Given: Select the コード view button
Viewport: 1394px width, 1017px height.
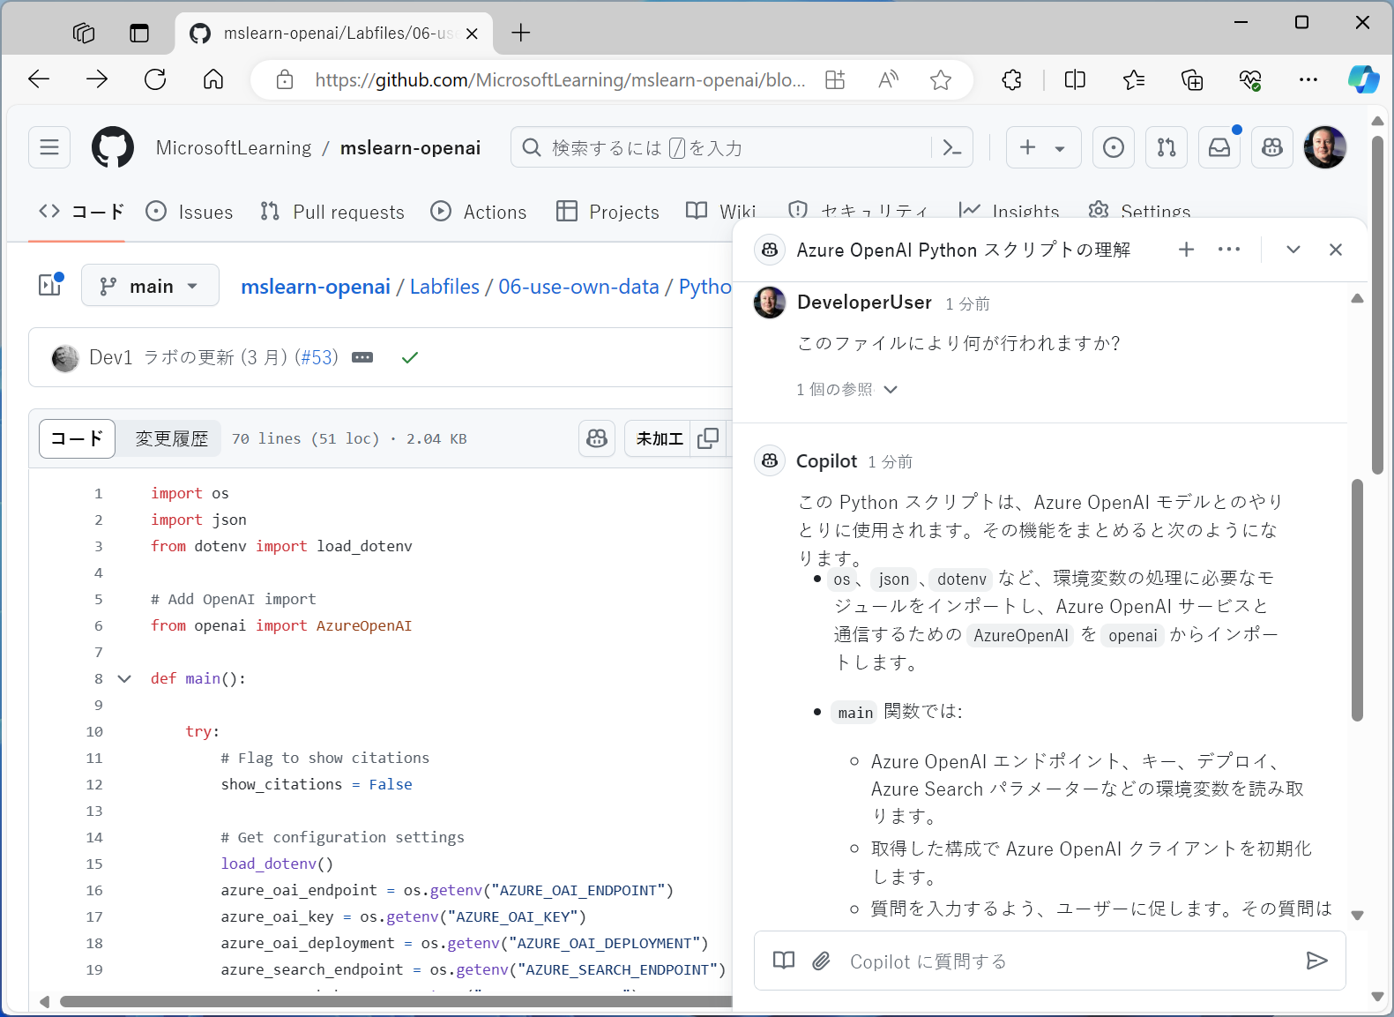Looking at the screenshot, I should tap(77, 438).
